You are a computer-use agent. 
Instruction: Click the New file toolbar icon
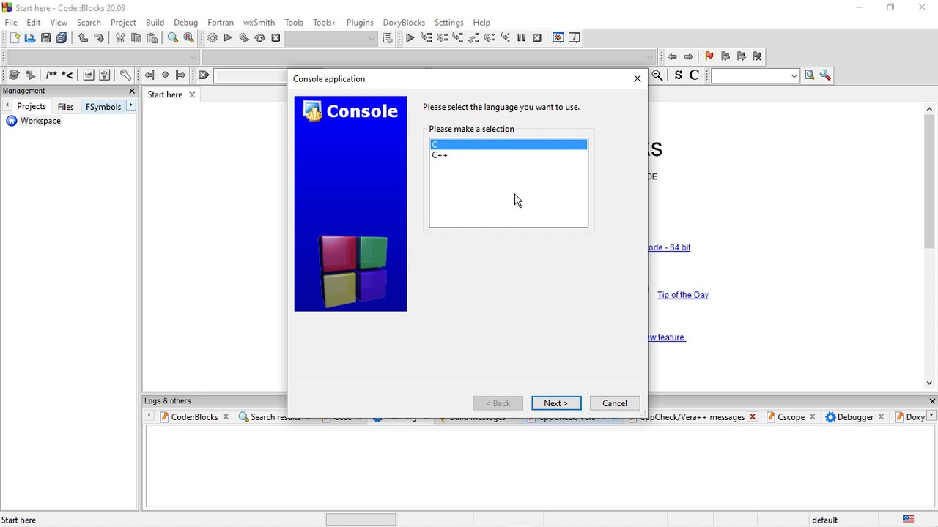coord(14,38)
